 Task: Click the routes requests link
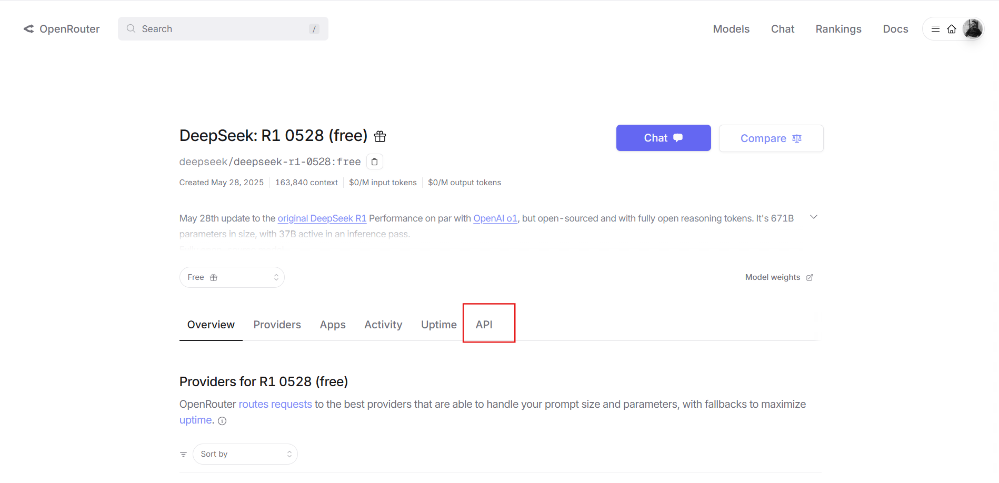275,404
